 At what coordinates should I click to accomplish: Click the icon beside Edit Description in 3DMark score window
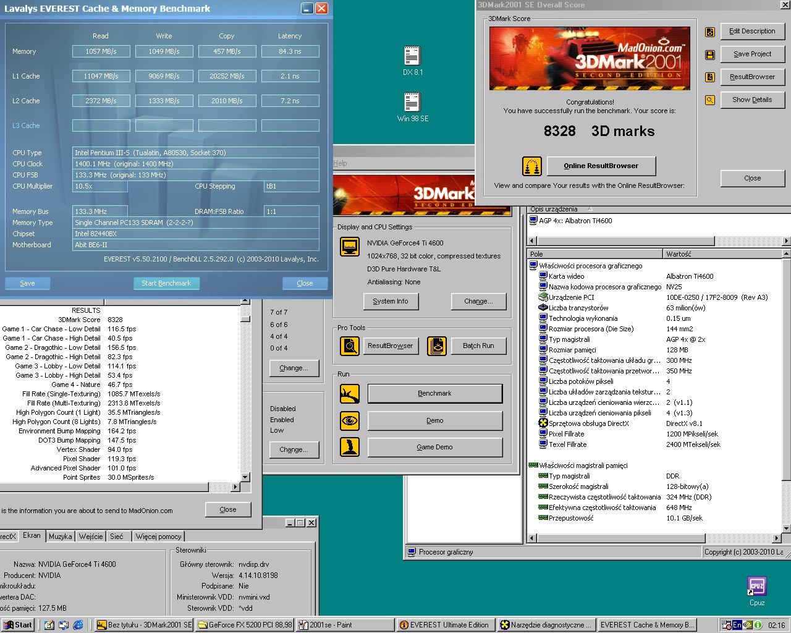(710, 32)
